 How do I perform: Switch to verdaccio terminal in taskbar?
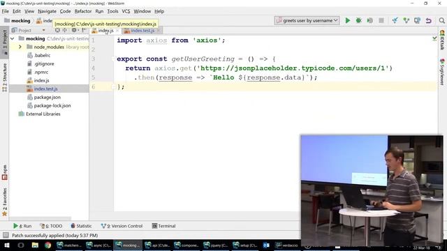(x=287, y=245)
